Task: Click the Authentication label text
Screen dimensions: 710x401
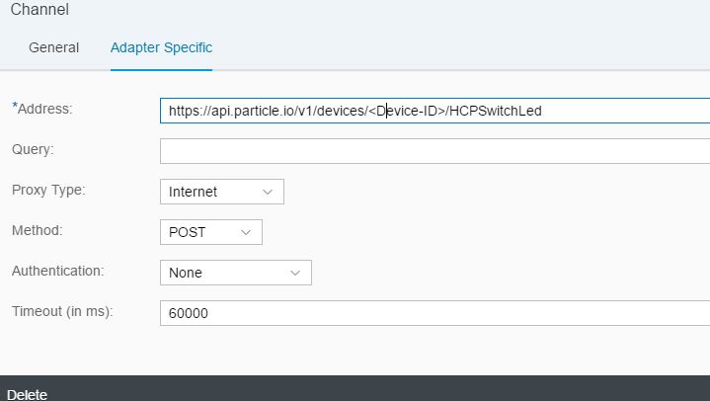Action: coord(57,270)
